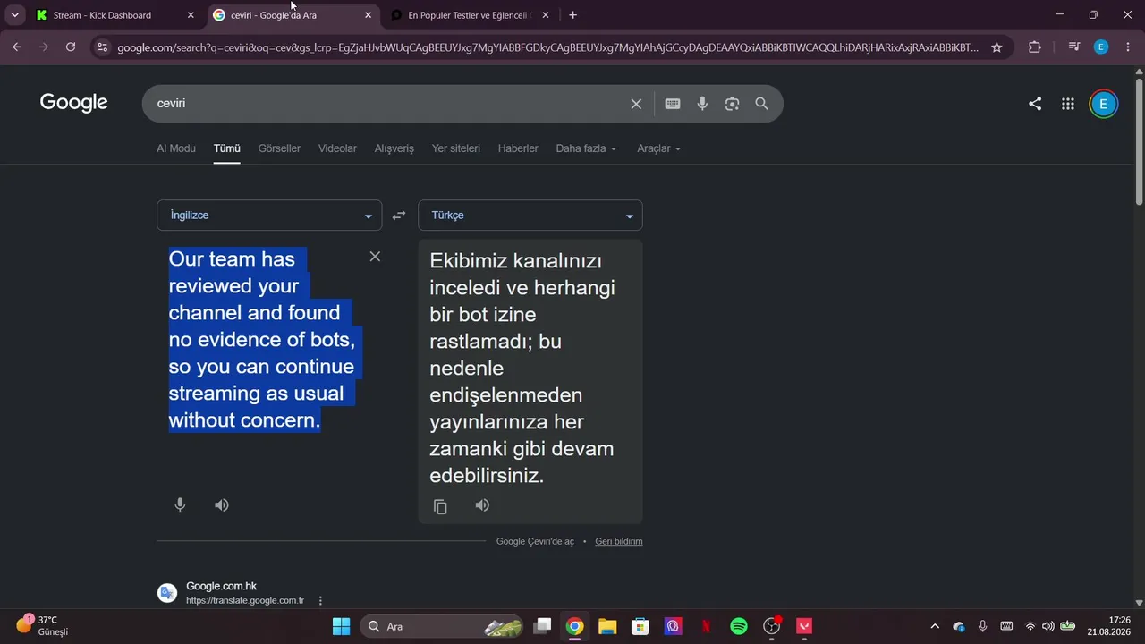Screen dimensions: 1145x644
Task: Clear the search box with the X icon
Action: 636,104
